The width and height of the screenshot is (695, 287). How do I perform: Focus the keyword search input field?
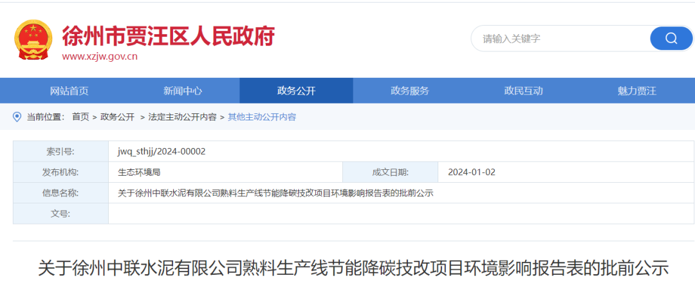pos(561,39)
